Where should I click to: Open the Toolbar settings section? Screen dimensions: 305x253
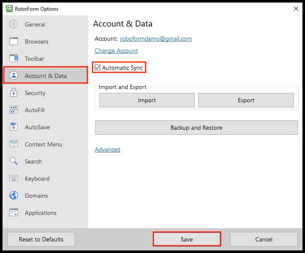45,59
